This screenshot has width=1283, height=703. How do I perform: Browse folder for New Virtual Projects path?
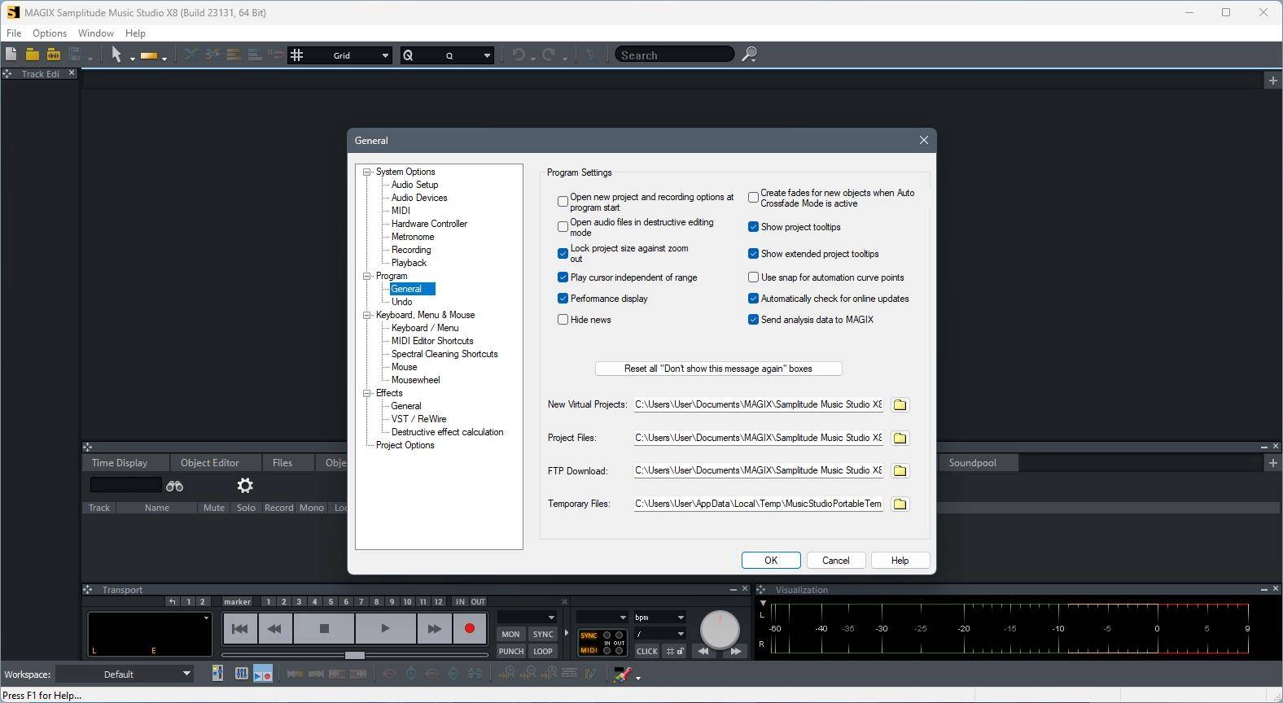click(900, 404)
